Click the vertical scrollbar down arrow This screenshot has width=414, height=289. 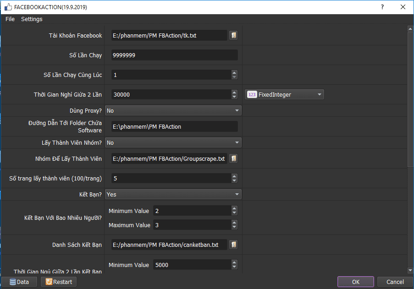pos(410,270)
